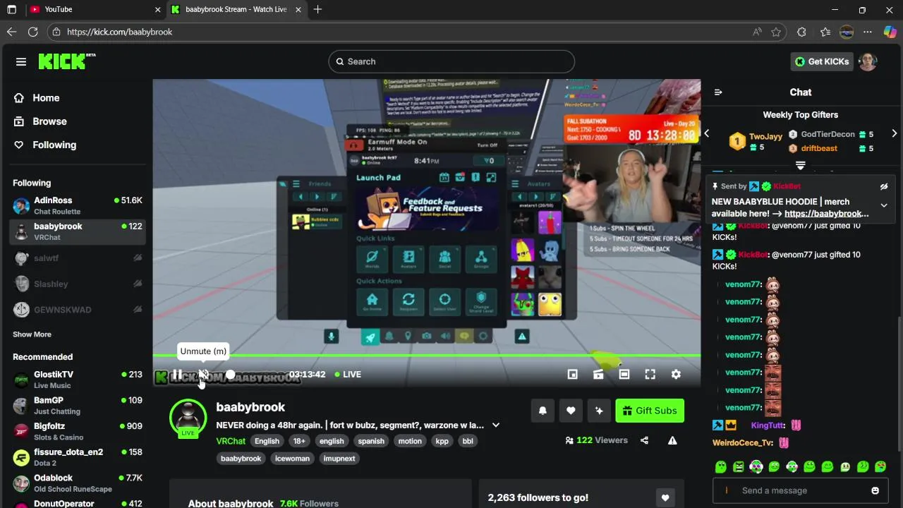The width and height of the screenshot is (903, 508).
Task: Go to the Kick logo homepage
Action: (x=66, y=61)
